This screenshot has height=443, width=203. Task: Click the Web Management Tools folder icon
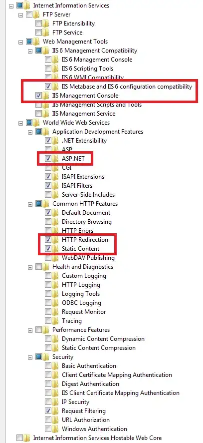[36, 42]
